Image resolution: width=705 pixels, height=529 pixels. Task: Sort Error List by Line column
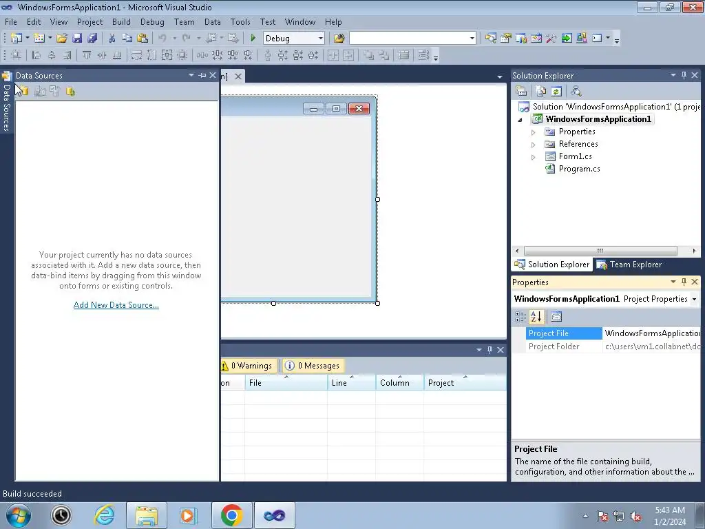(352, 383)
